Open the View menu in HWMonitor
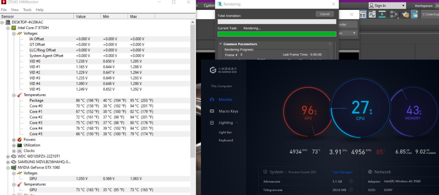The height and width of the screenshot is (195, 439). coord(15,10)
